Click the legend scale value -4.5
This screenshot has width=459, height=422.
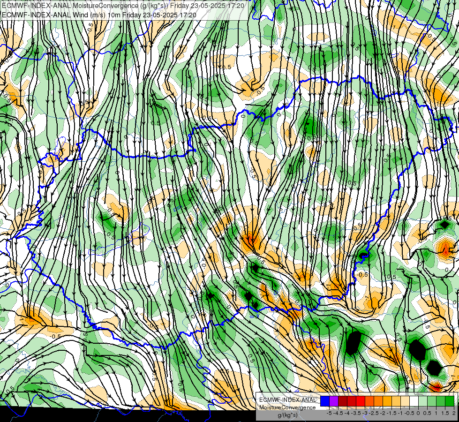point(338,413)
